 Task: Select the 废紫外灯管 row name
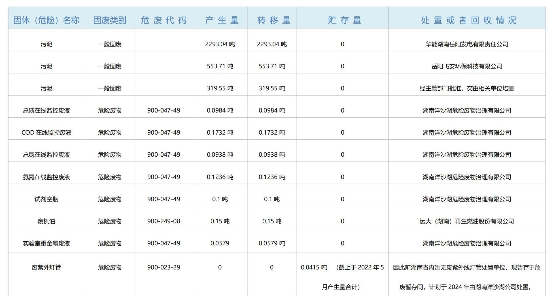[46, 267]
